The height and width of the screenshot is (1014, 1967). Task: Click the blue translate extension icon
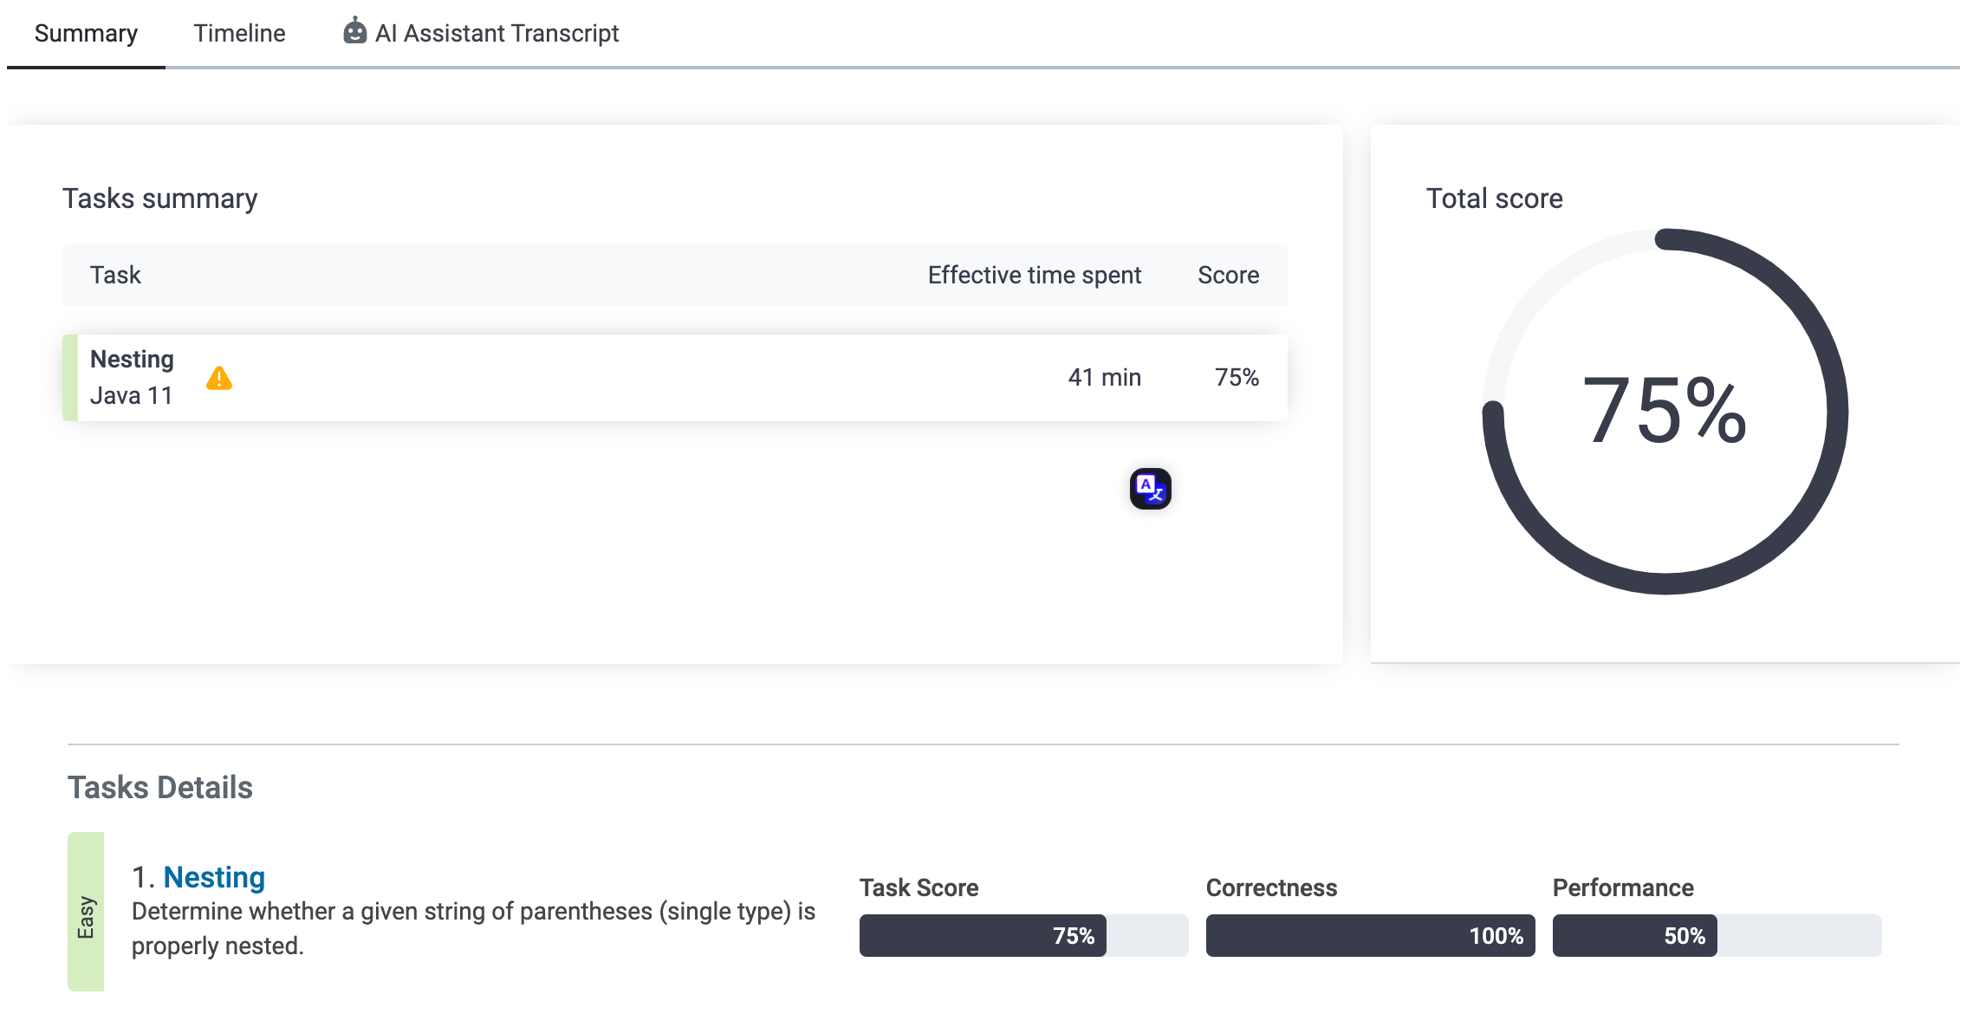click(x=1150, y=489)
